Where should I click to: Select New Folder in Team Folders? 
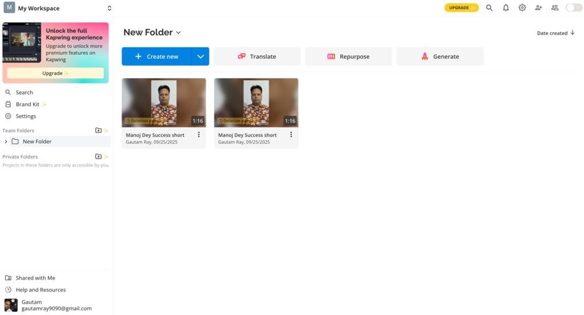(60, 142)
